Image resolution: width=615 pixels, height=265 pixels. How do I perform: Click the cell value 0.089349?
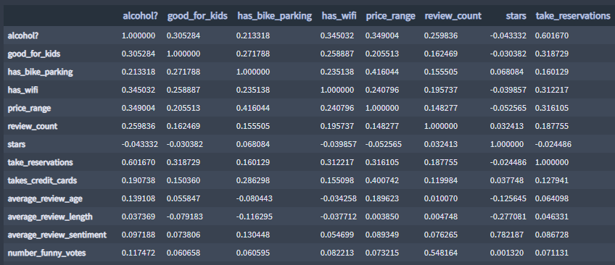click(x=382, y=235)
